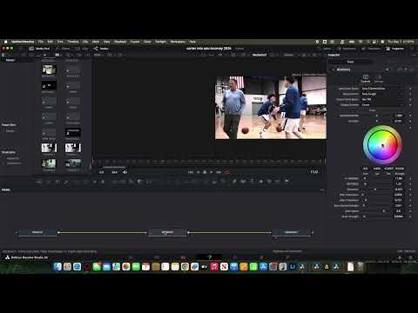
Task: Jump to first frame button
Action: [191, 172]
